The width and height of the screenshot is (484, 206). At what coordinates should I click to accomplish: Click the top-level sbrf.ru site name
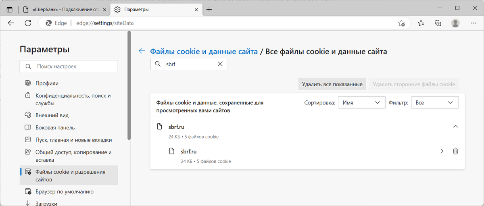(x=176, y=127)
